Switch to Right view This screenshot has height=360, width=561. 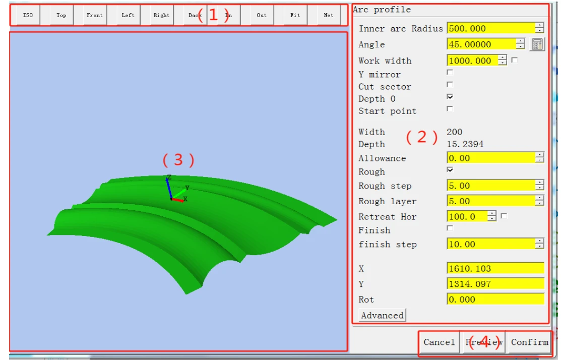[x=162, y=15]
